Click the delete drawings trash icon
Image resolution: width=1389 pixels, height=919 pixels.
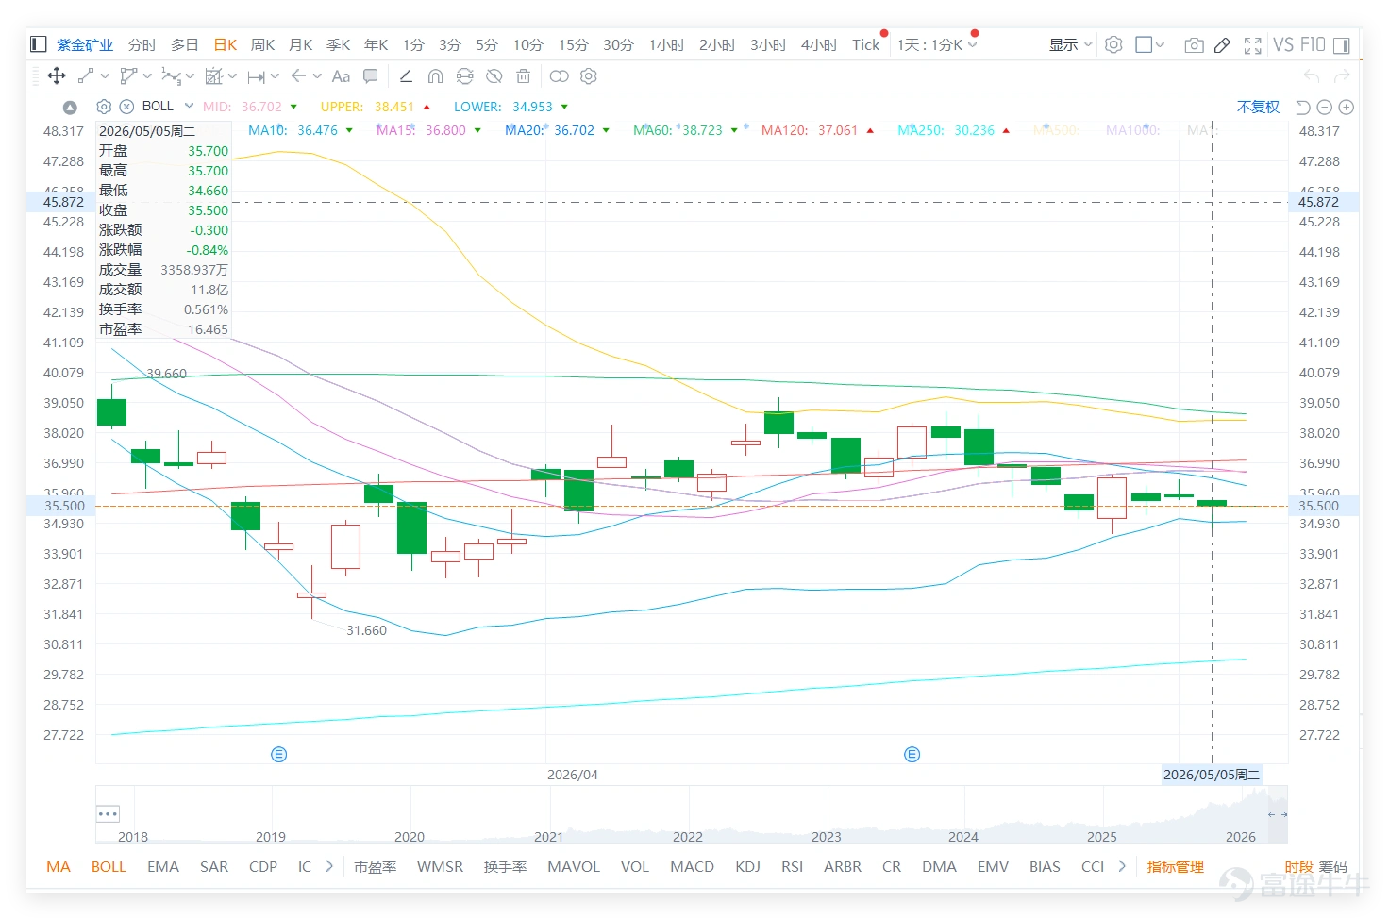pos(524,75)
